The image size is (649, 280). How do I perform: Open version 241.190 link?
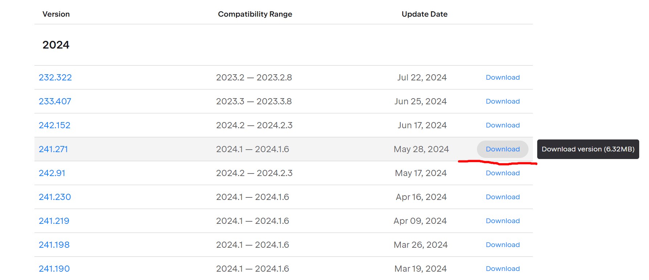pos(54,269)
